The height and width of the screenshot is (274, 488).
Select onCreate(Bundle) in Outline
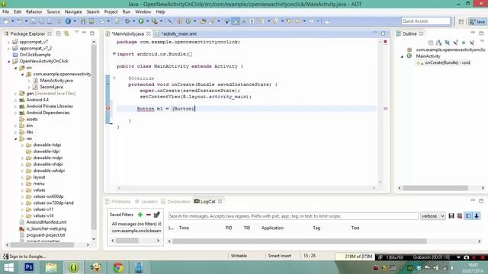pyautogui.click(x=448, y=62)
